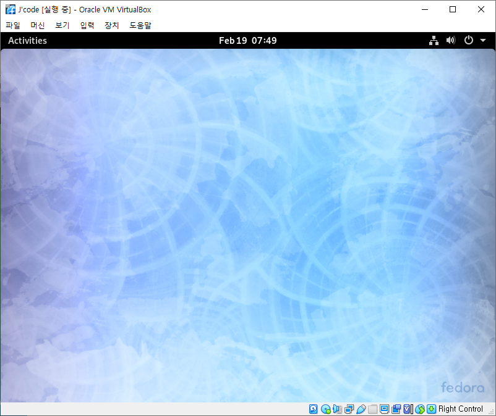Click the keyboard capture green arrow indicator
The image size is (496, 416).
431,409
